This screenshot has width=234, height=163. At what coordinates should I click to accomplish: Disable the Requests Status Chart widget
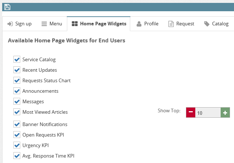[17, 80]
